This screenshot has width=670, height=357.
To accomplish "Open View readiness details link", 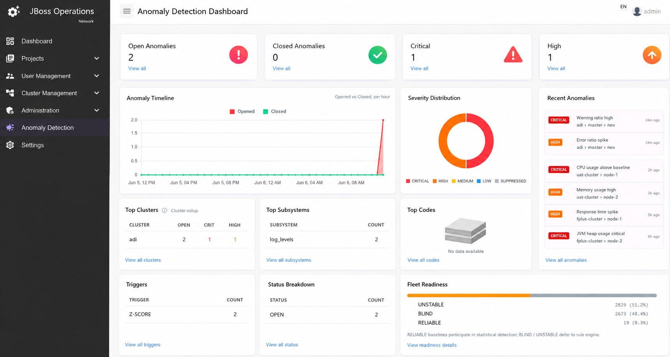I will click(x=432, y=345).
